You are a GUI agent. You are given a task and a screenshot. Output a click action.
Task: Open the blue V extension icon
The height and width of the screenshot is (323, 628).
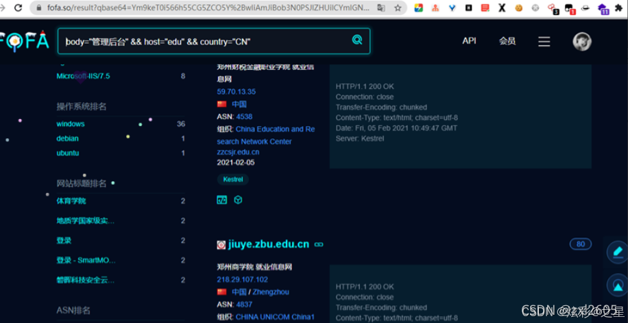tap(452, 8)
